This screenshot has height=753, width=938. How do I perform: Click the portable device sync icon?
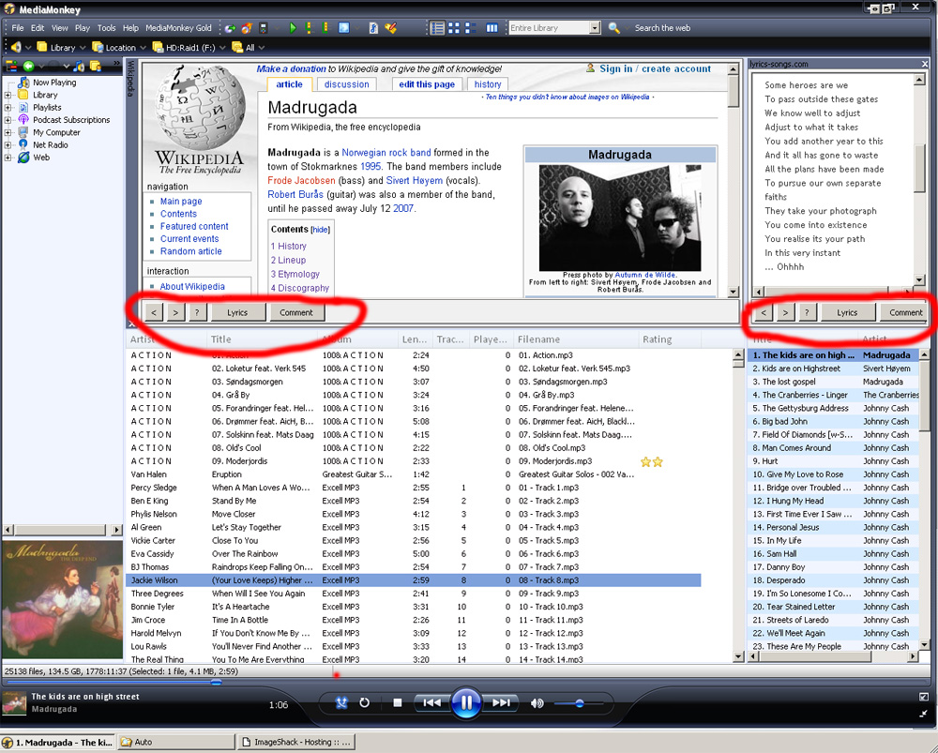[263, 27]
